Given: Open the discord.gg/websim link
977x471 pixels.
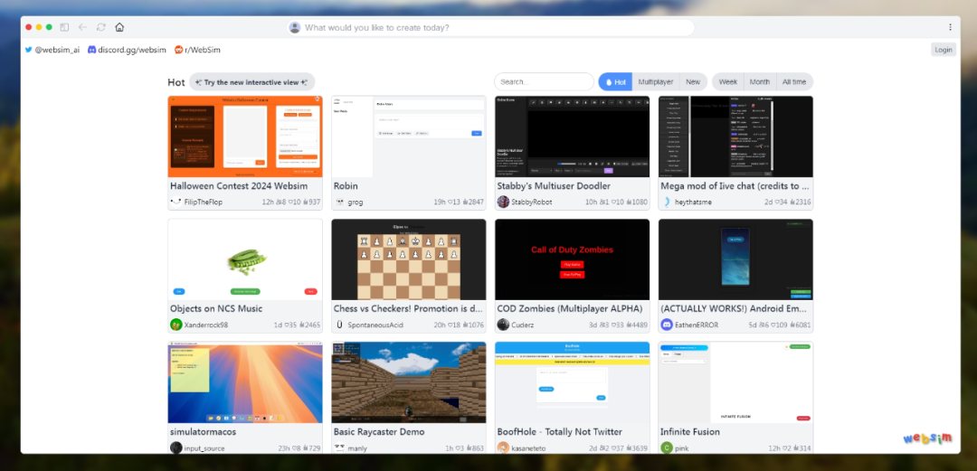Looking at the screenshot, I should coord(128,50).
